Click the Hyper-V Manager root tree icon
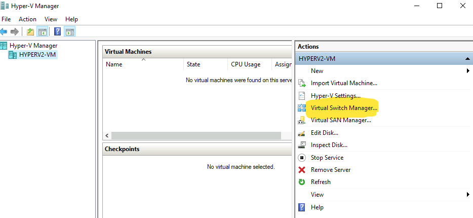 pyautogui.click(x=4, y=46)
